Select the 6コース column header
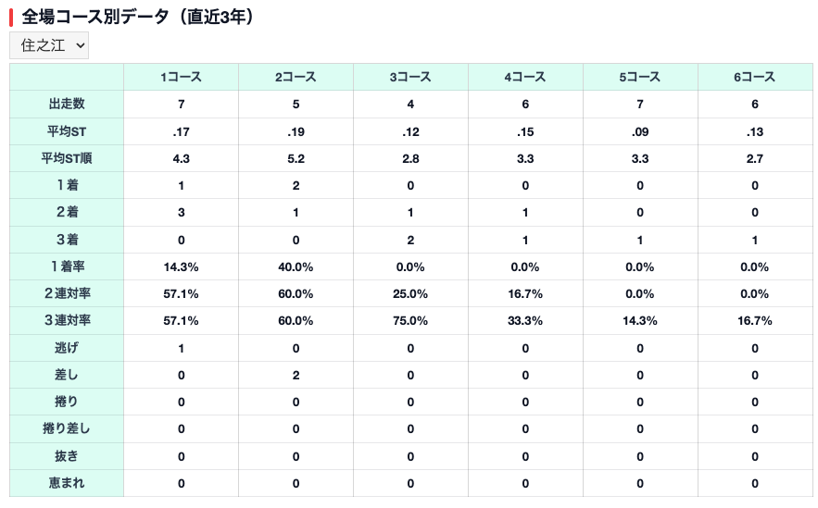 pyautogui.click(x=755, y=77)
